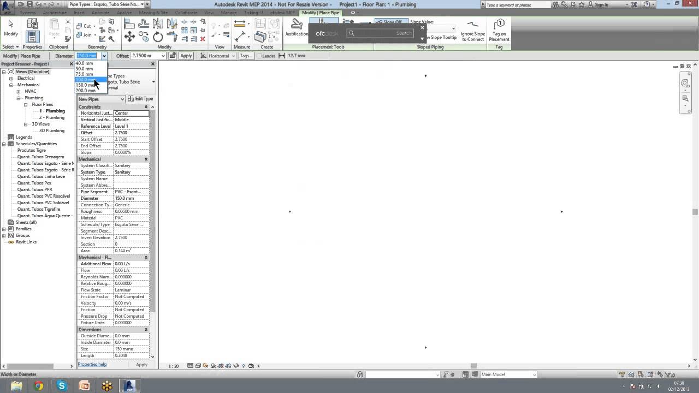Click Ignore Slope to Connect
This screenshot has width=699, height=393.
473,31
